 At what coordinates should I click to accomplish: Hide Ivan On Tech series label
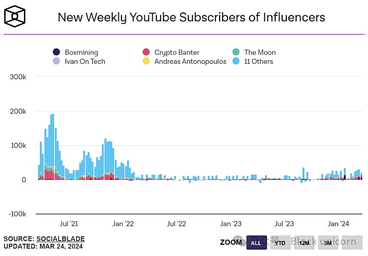(x=84, y=61)
